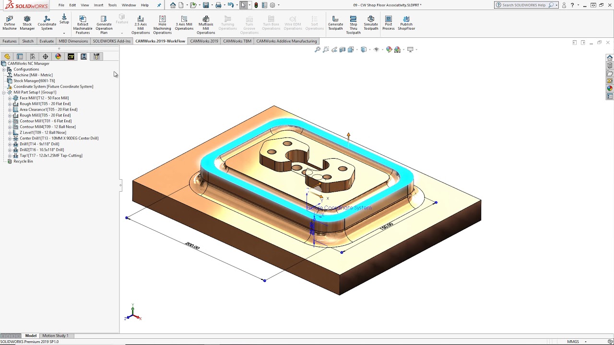Open the Tools menu

112,5
